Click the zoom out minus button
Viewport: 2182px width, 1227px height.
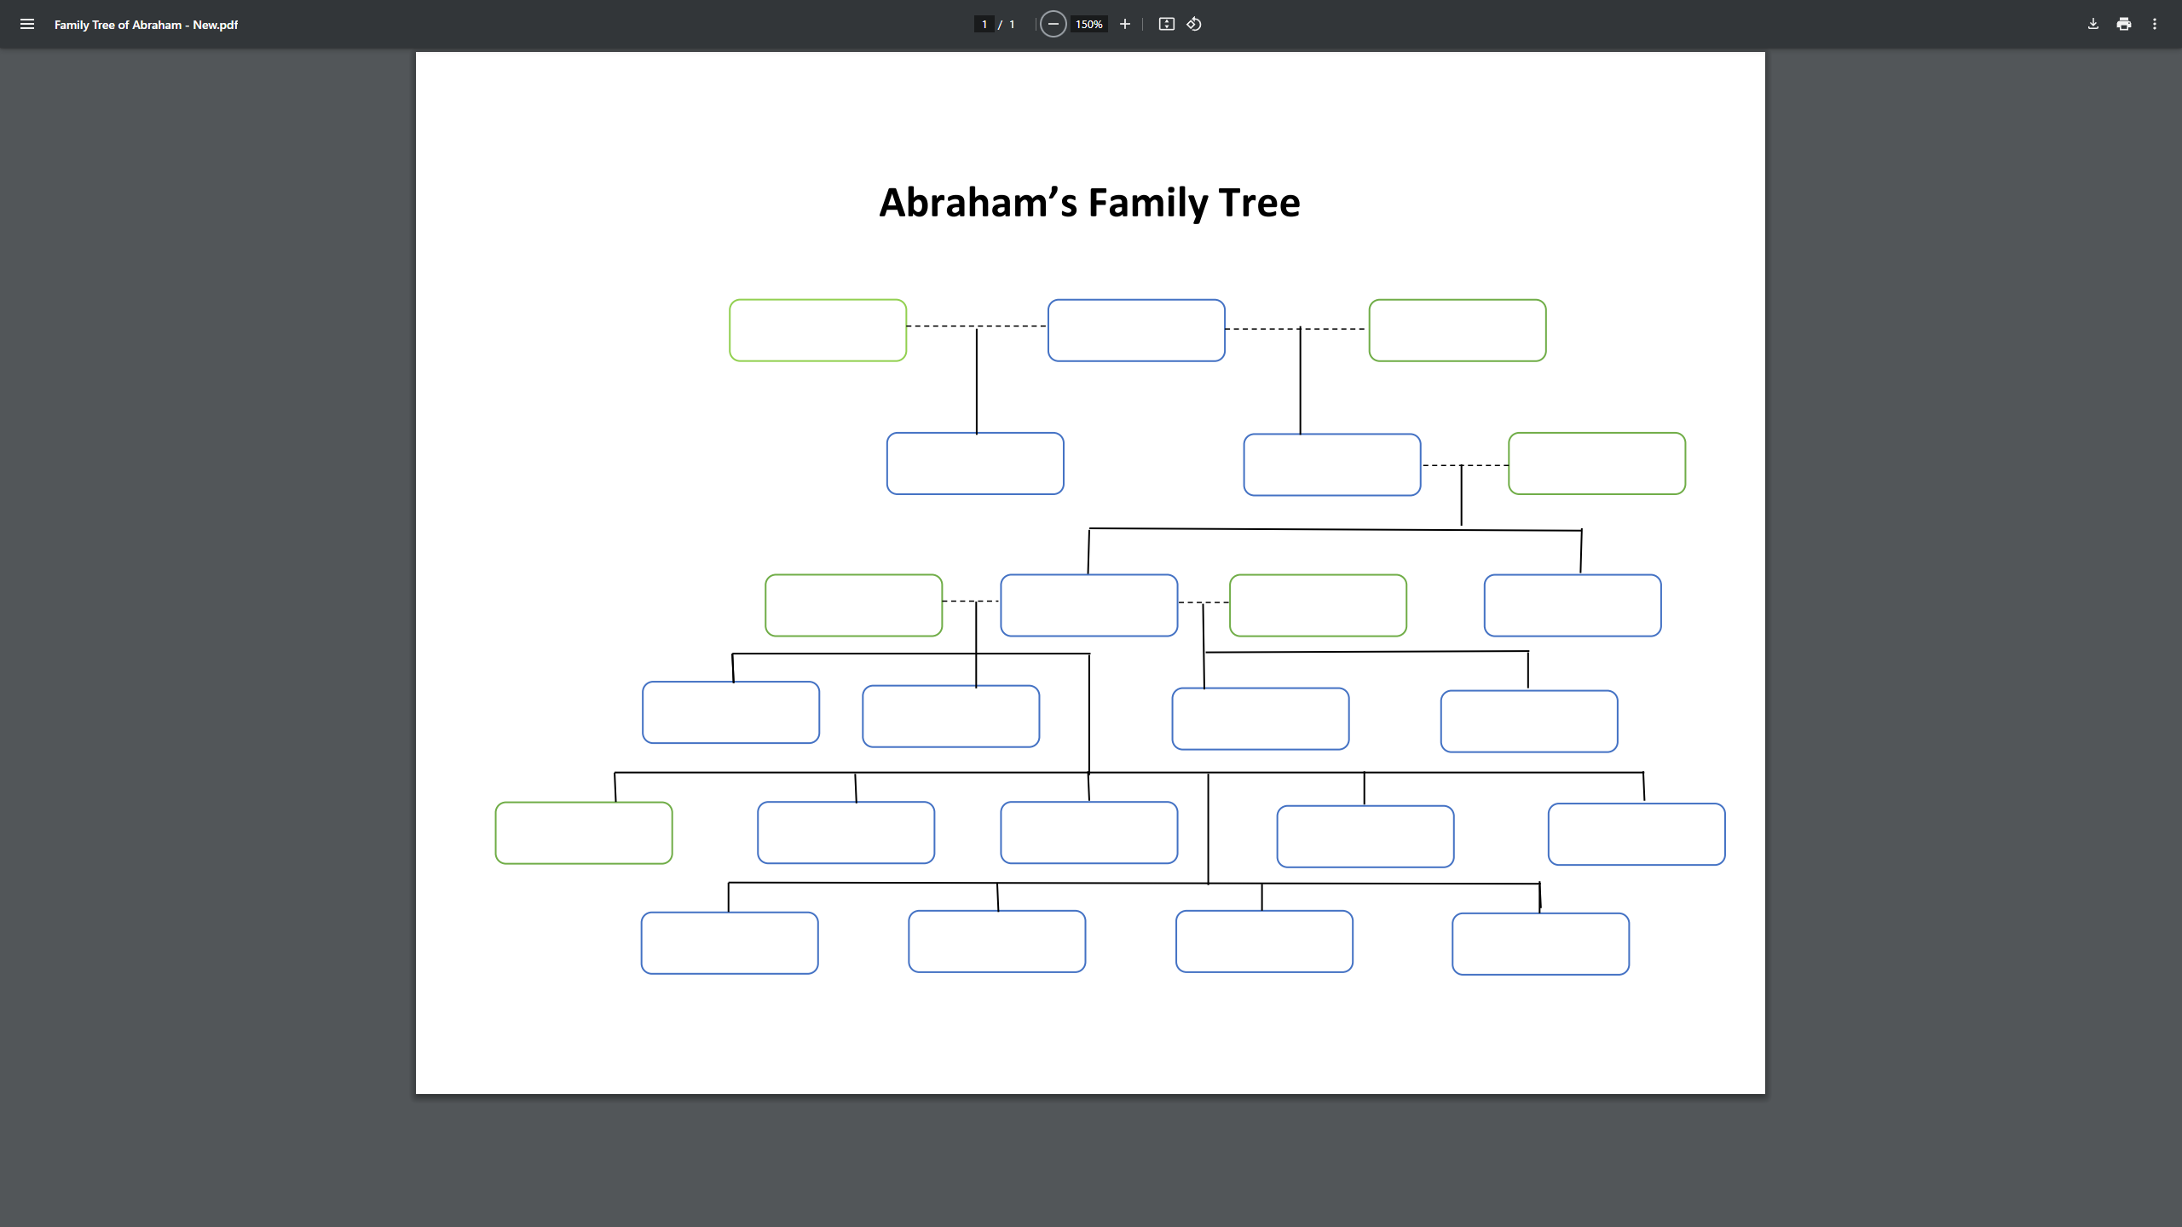(x=1053, y=24)
